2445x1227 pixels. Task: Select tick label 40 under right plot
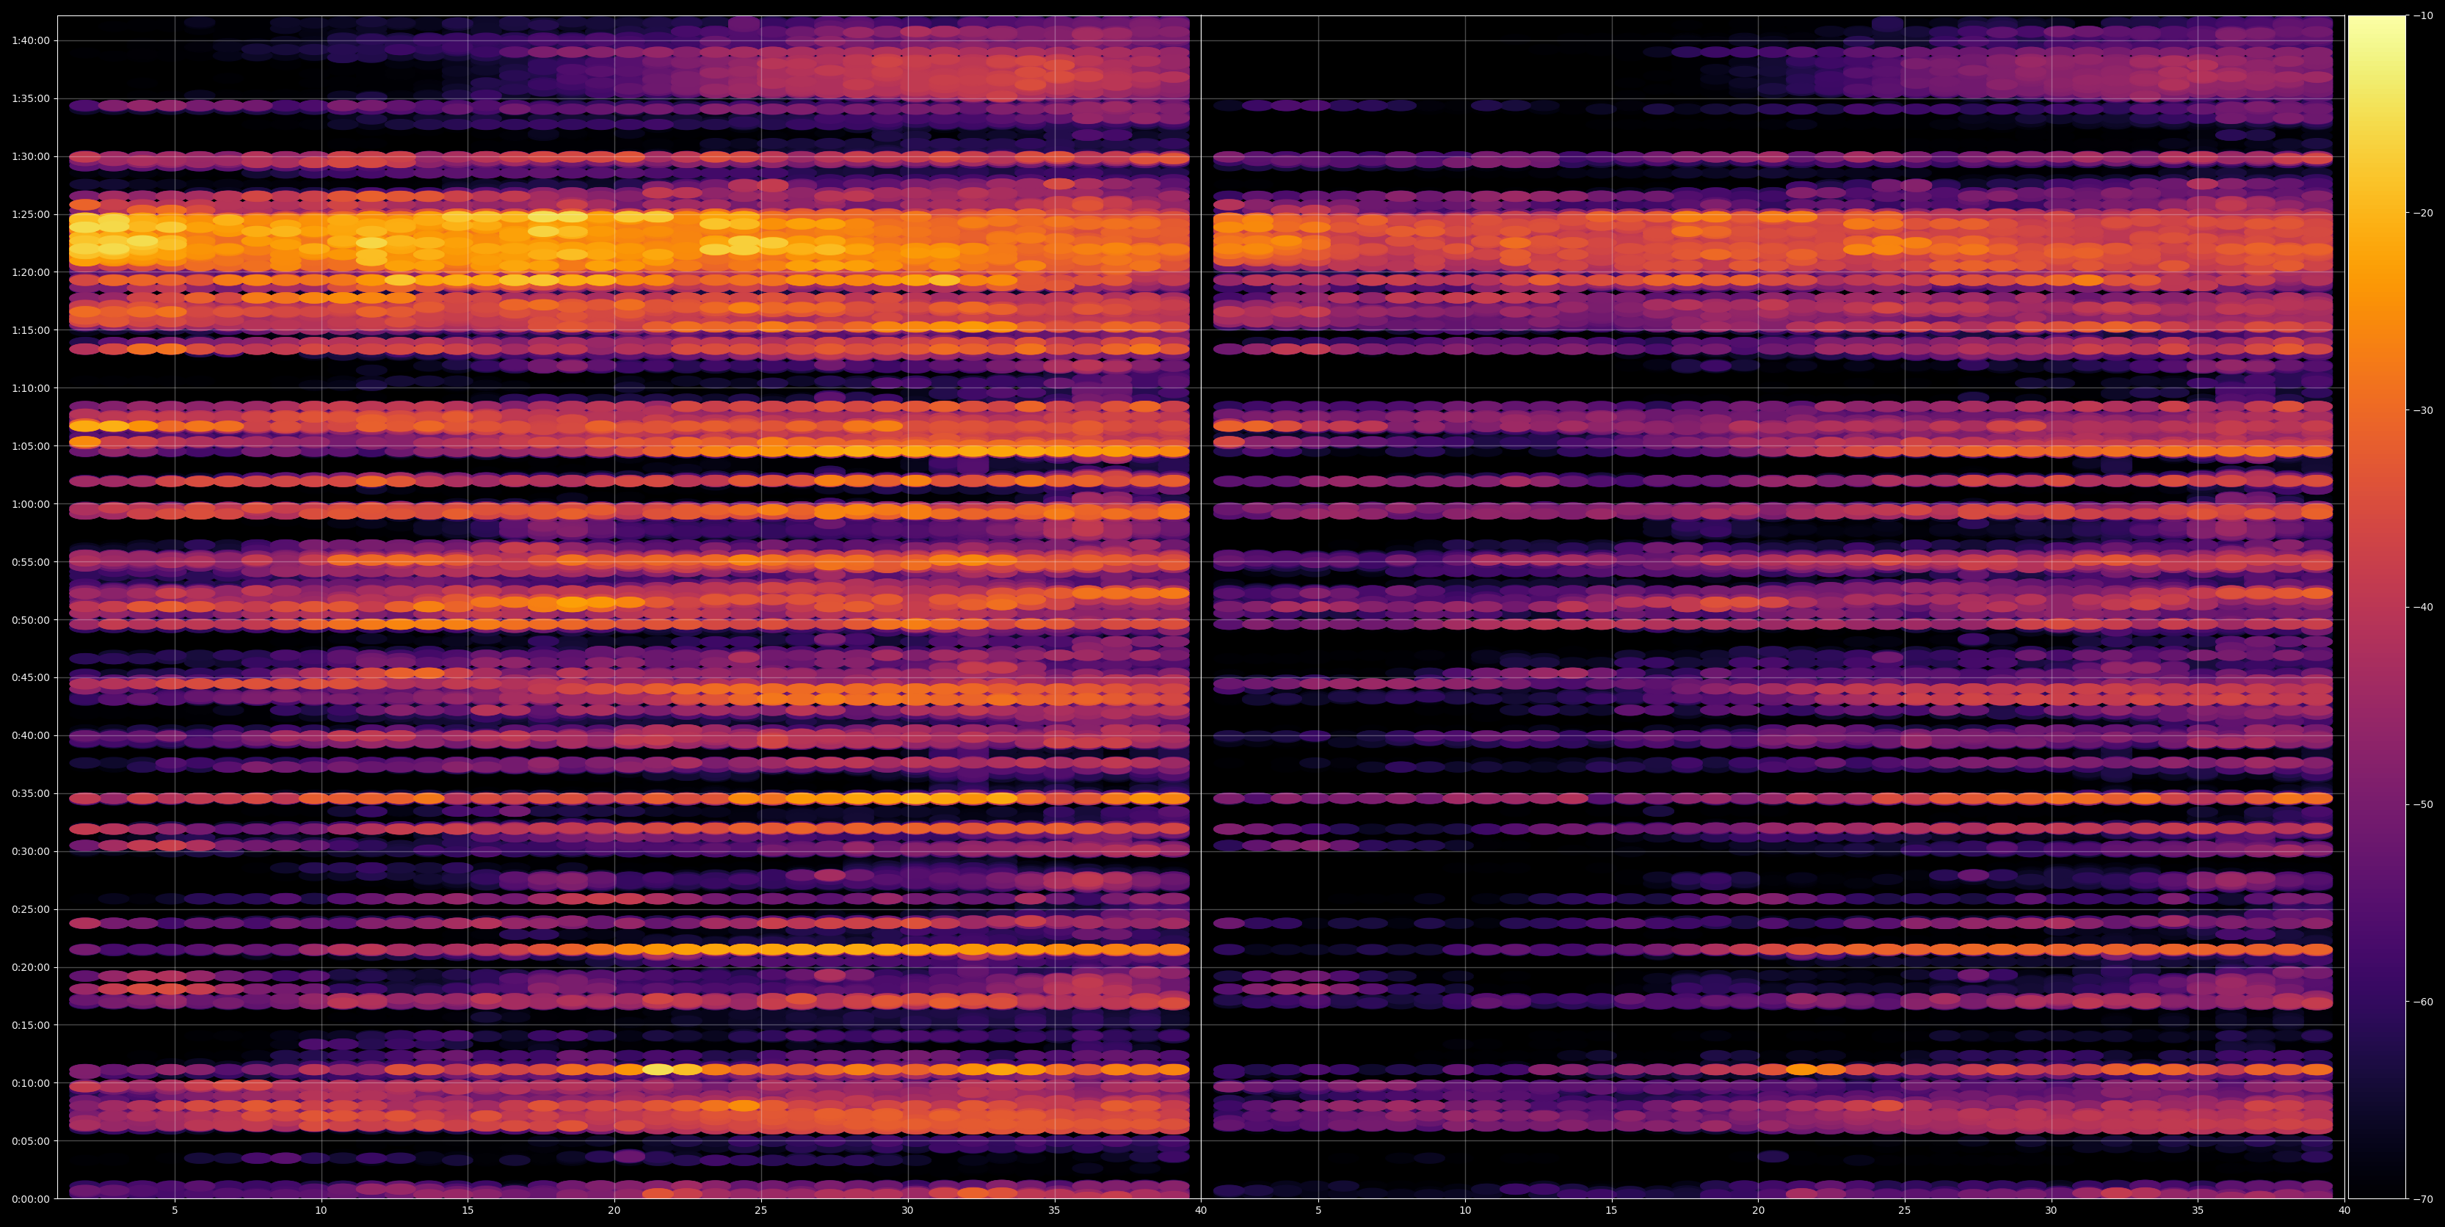click(2344, 1211)
